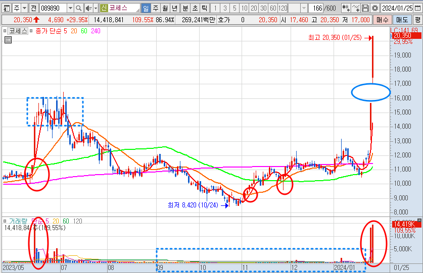Click the 저 17,000 low price
This screenshot has width=423, height=273.
point(356,20)
